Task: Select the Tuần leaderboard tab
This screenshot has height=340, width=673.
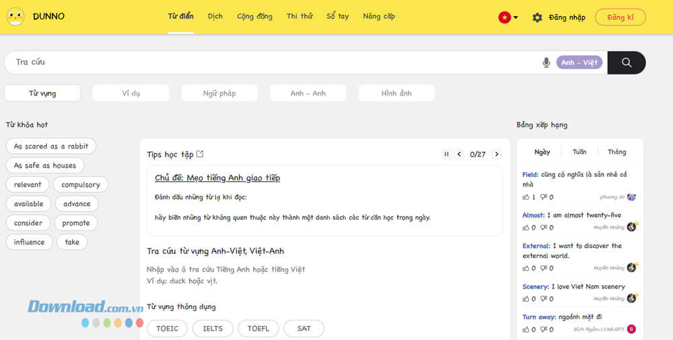Action: 579,152
